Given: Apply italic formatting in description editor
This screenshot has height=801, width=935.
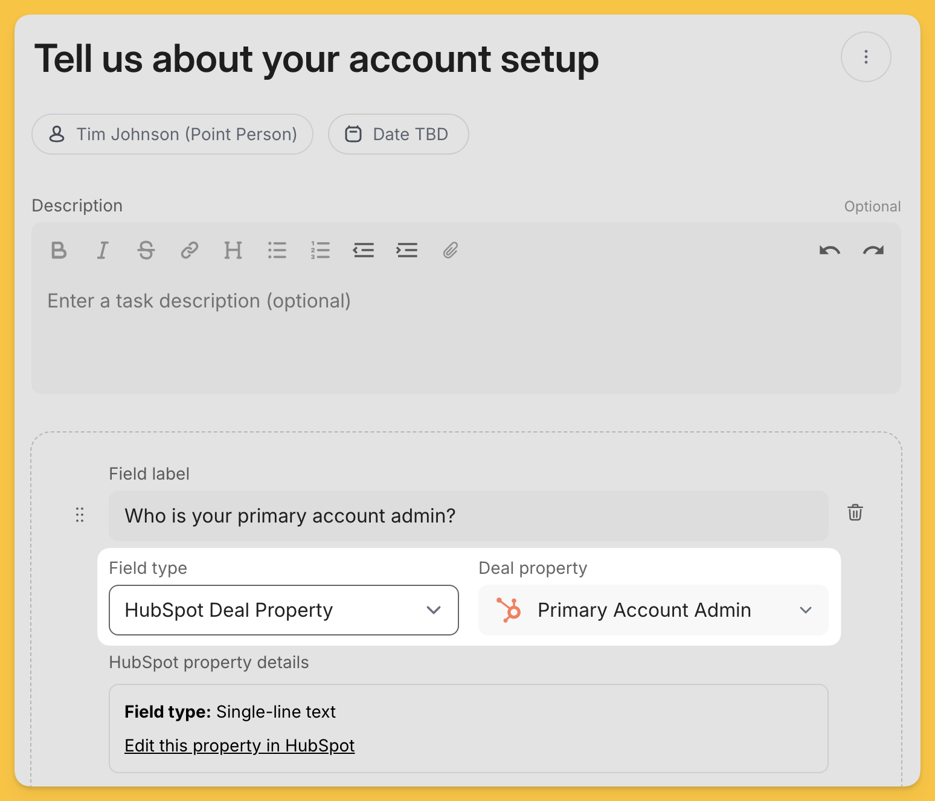Looking at the screenshot, I should 103,250.
